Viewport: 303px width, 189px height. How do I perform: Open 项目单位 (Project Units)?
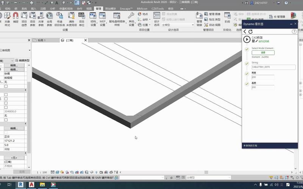81,19
